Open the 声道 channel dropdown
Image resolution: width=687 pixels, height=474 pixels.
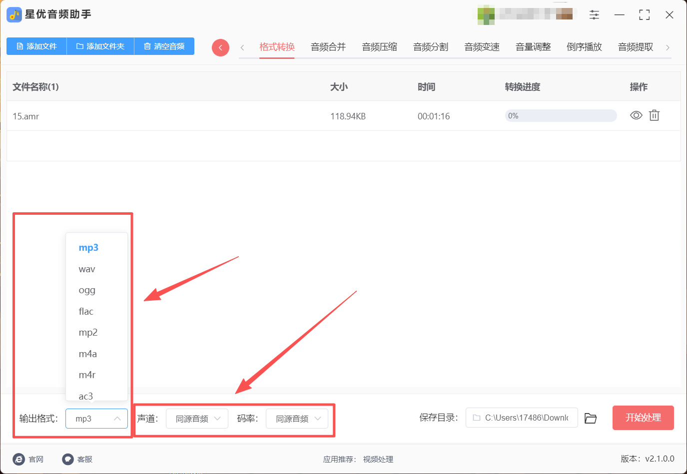pyautogui.click(x=197, y=419)
